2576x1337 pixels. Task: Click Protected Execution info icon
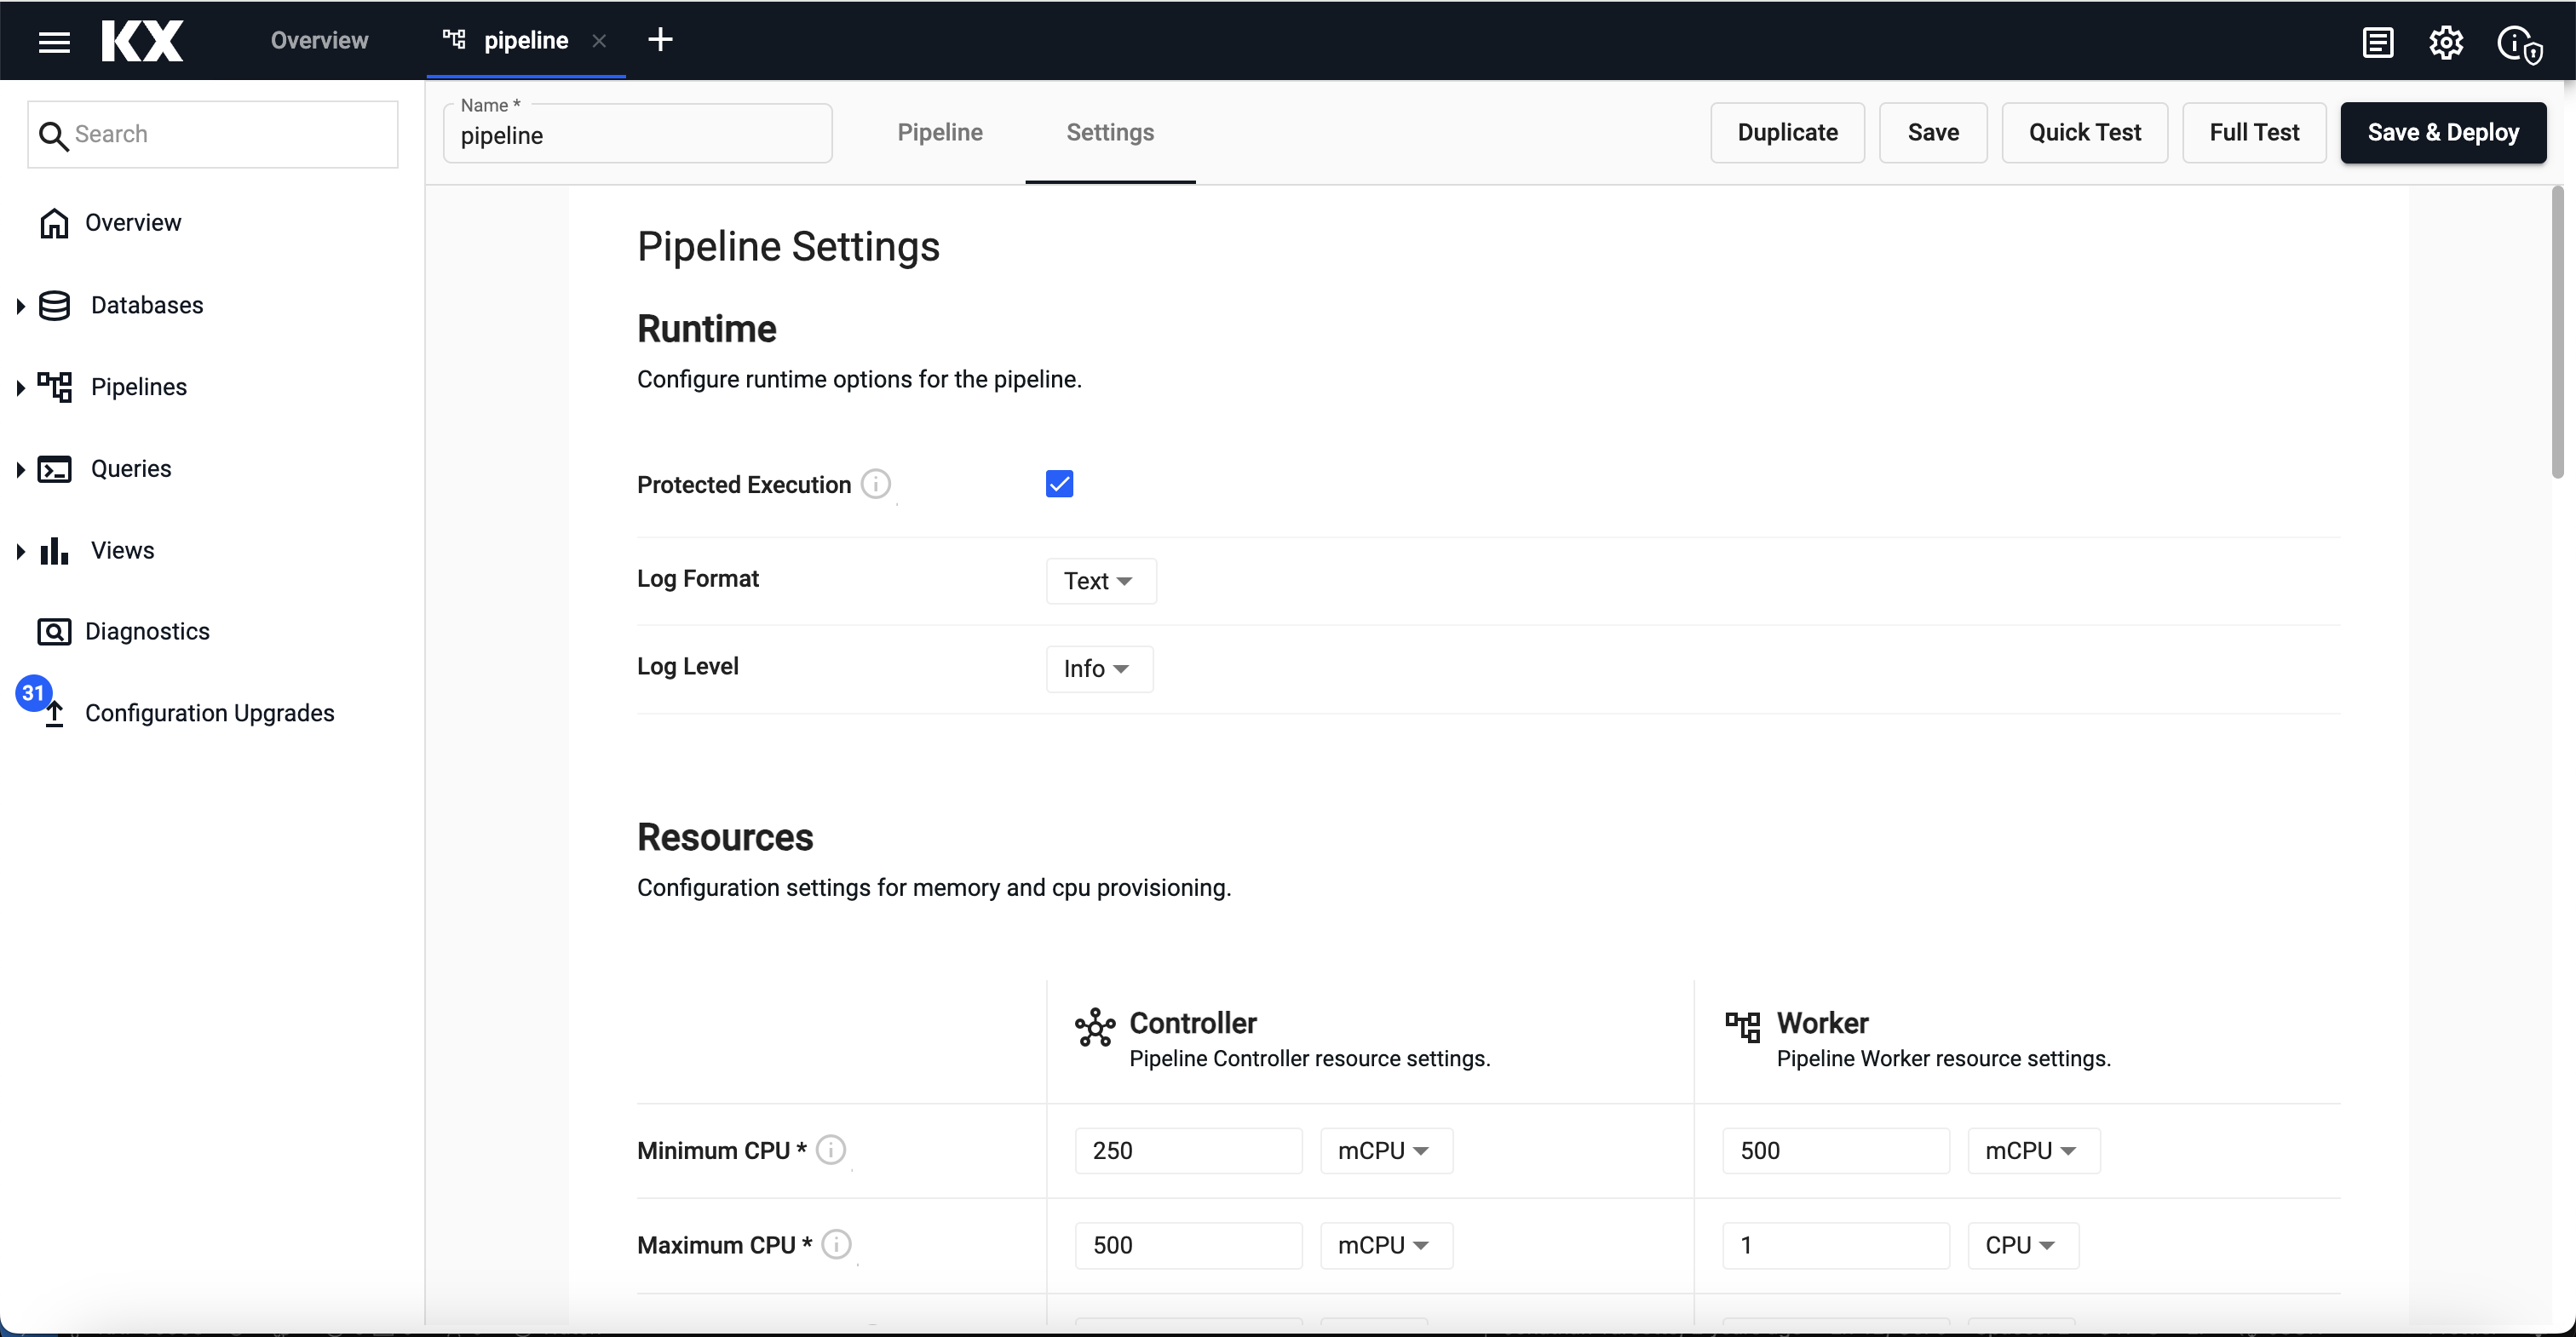pos(875,484)
